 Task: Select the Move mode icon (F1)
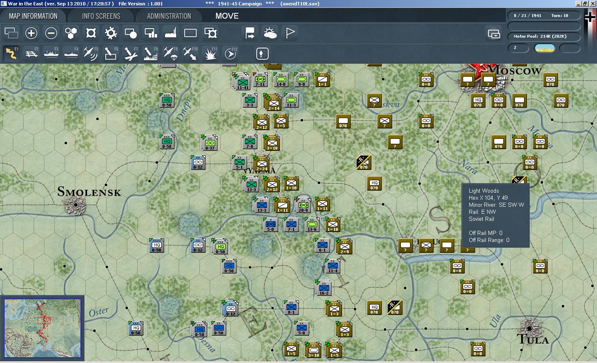tap(11, 53)
